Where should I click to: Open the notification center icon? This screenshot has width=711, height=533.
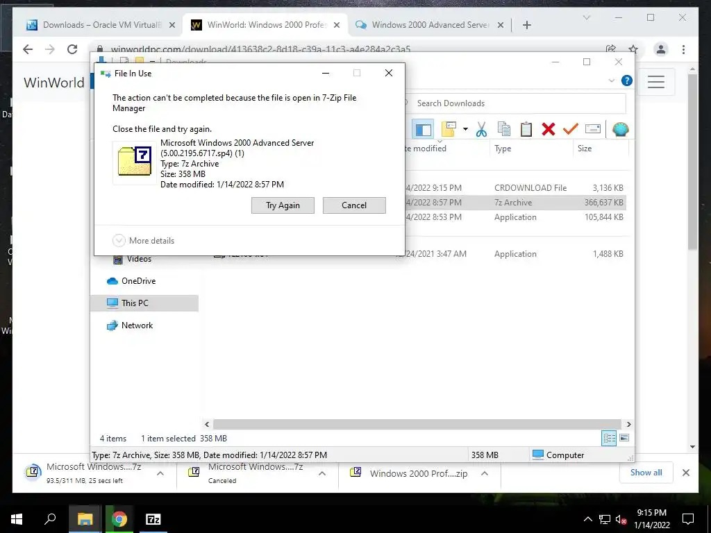(688, 519)
